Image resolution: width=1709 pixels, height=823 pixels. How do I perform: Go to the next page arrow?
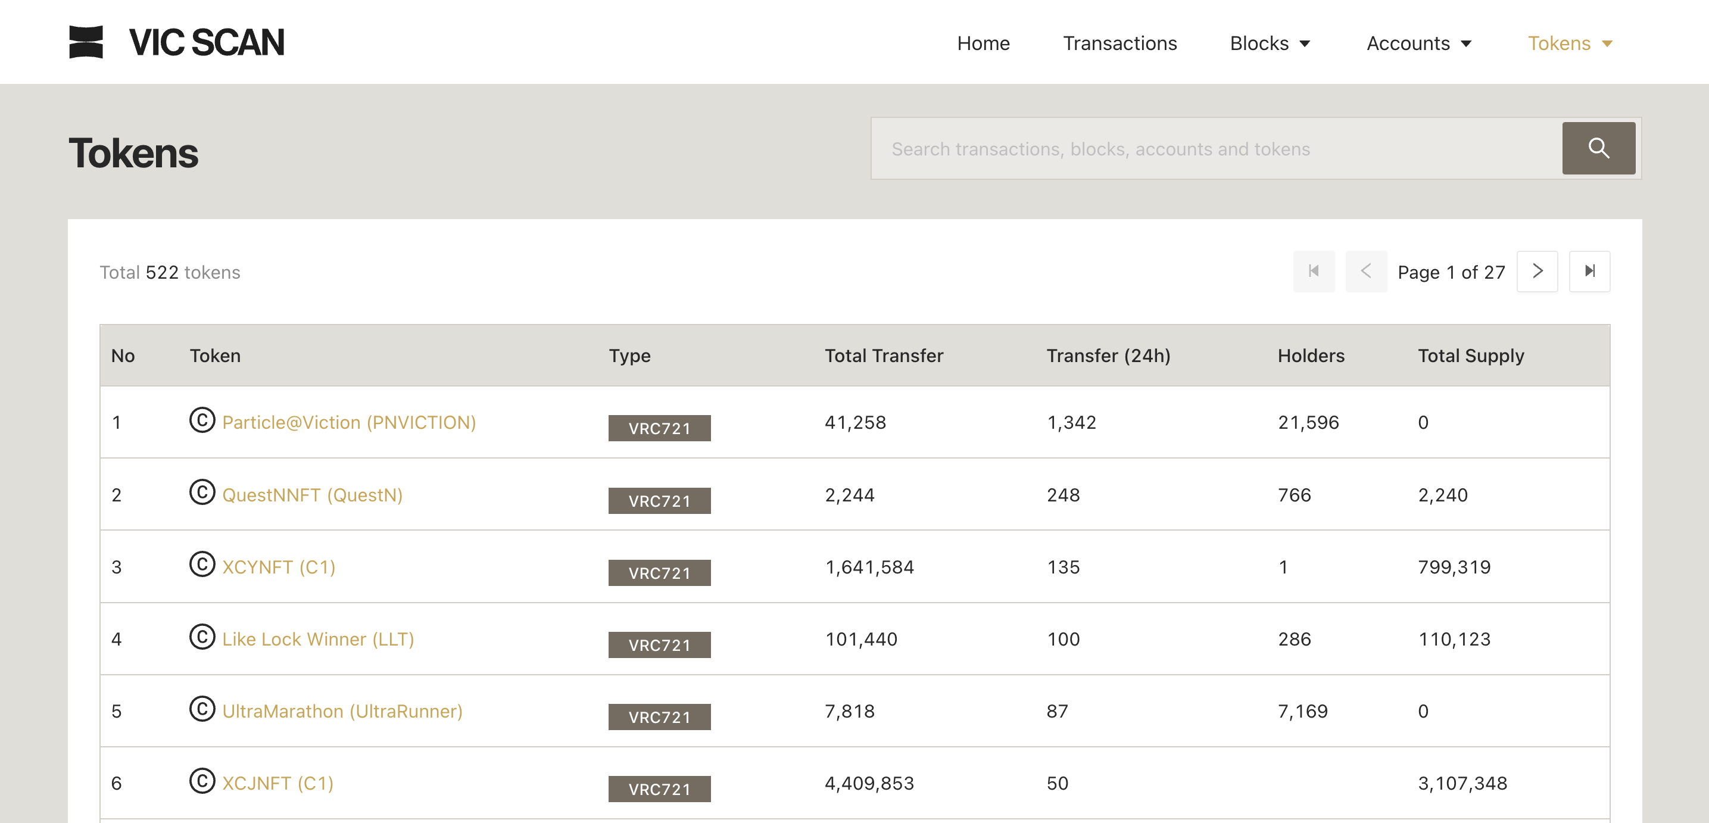1537,271
